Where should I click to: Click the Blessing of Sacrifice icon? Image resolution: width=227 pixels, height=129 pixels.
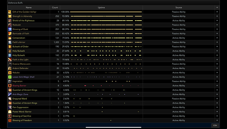click(x=10, y=116)
